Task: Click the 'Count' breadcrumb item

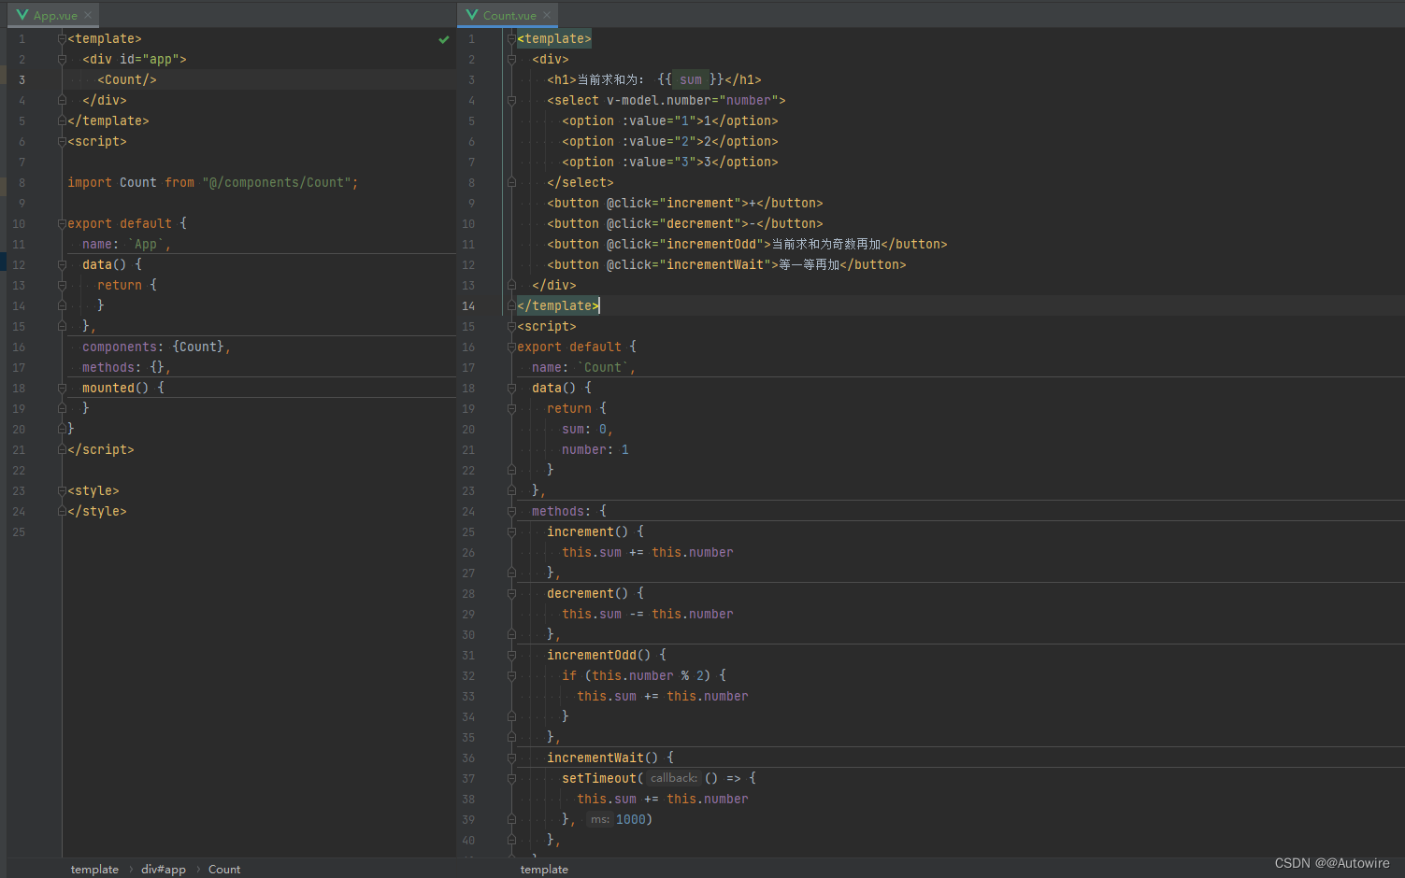Action: tap(224, 869)
